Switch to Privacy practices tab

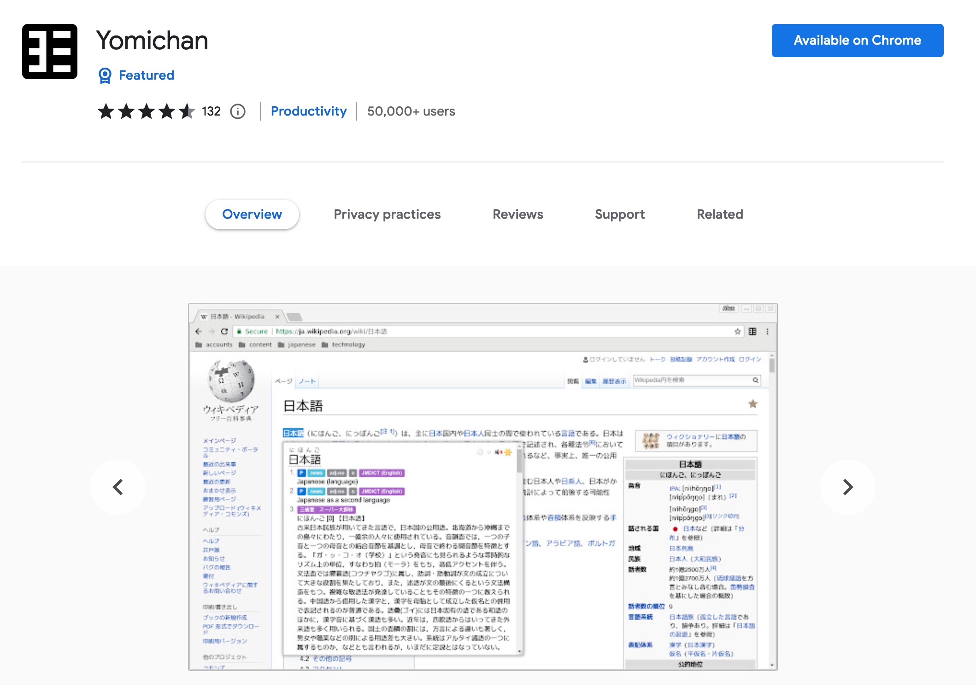[x=387, y=215]
